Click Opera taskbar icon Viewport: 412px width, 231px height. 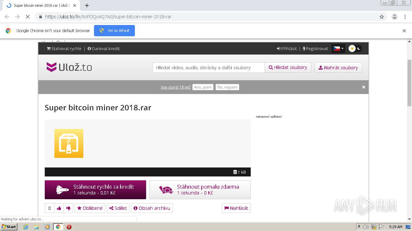(69, 227)
